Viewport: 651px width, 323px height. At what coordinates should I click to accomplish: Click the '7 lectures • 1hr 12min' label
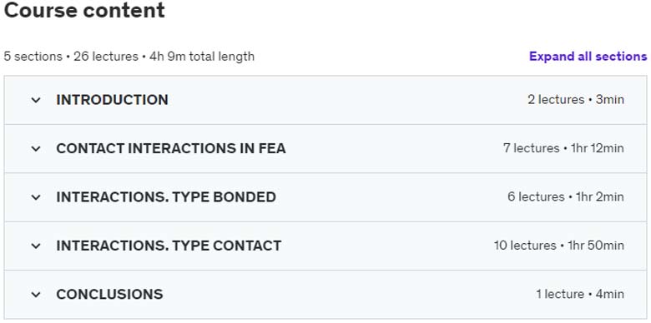tap(563, 148)
